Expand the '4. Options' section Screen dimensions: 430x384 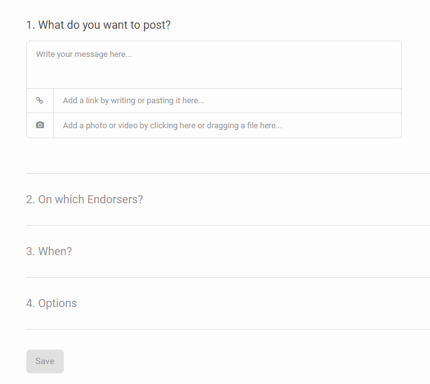(51, 303)
